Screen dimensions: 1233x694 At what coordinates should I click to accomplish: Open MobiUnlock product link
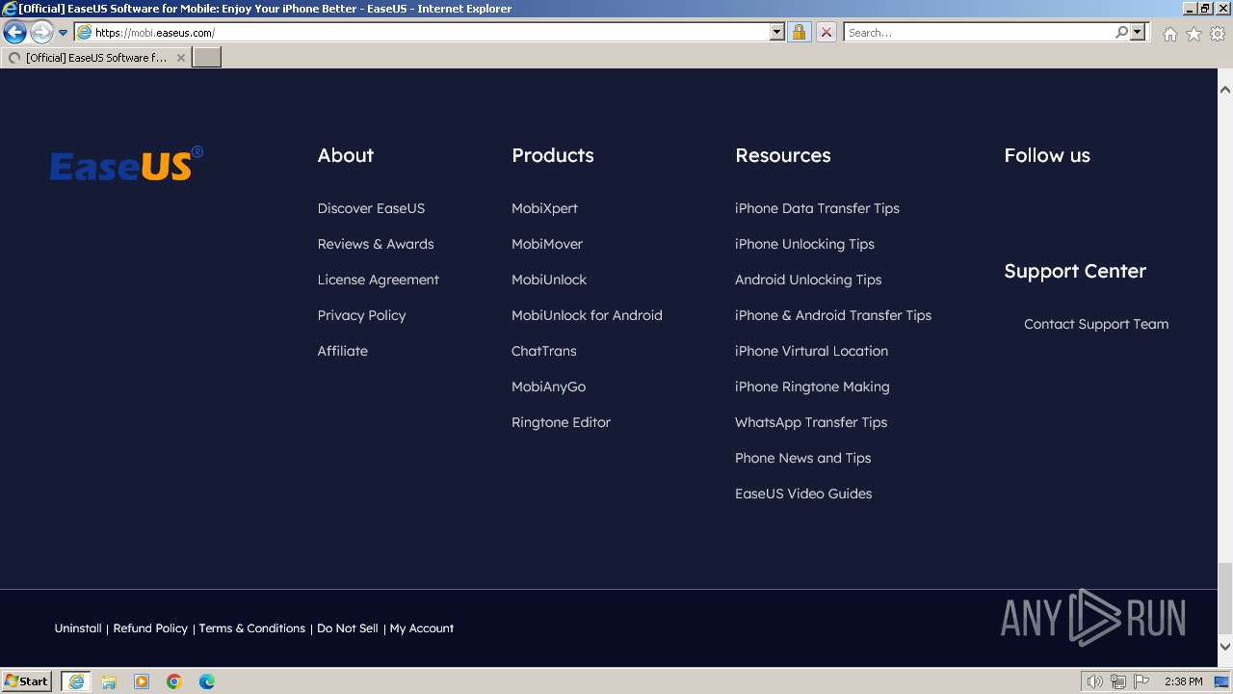[549, 280]
